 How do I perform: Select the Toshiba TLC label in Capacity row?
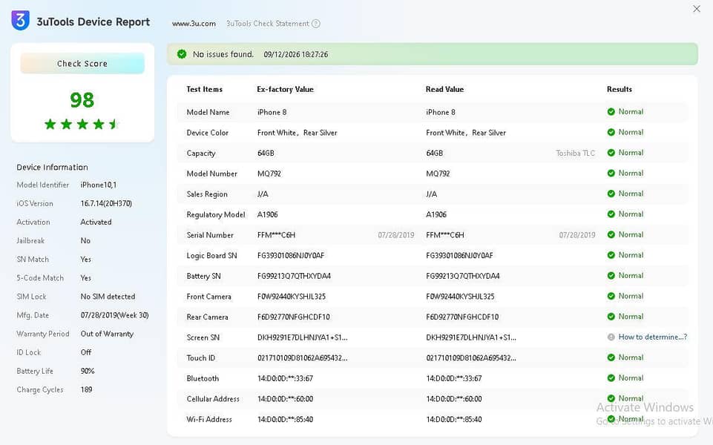tap(575, 154)
